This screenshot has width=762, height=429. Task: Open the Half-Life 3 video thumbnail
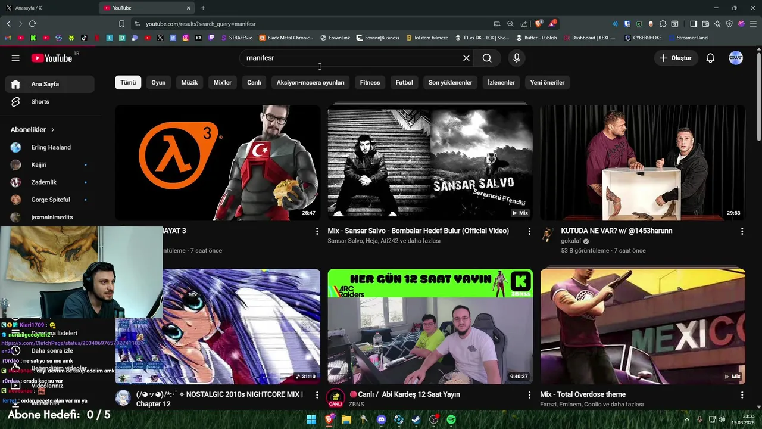coord(218,163)
